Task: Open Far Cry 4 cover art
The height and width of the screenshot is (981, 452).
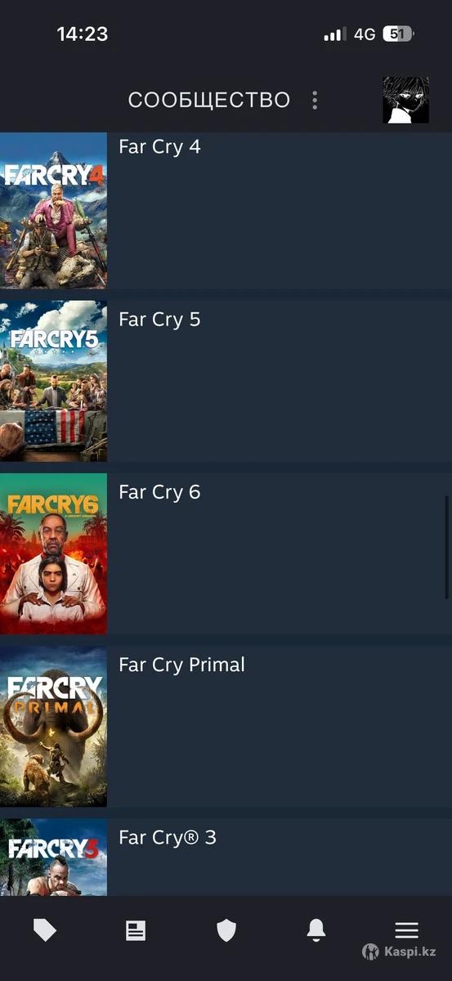Action: [x=53, y=211]
